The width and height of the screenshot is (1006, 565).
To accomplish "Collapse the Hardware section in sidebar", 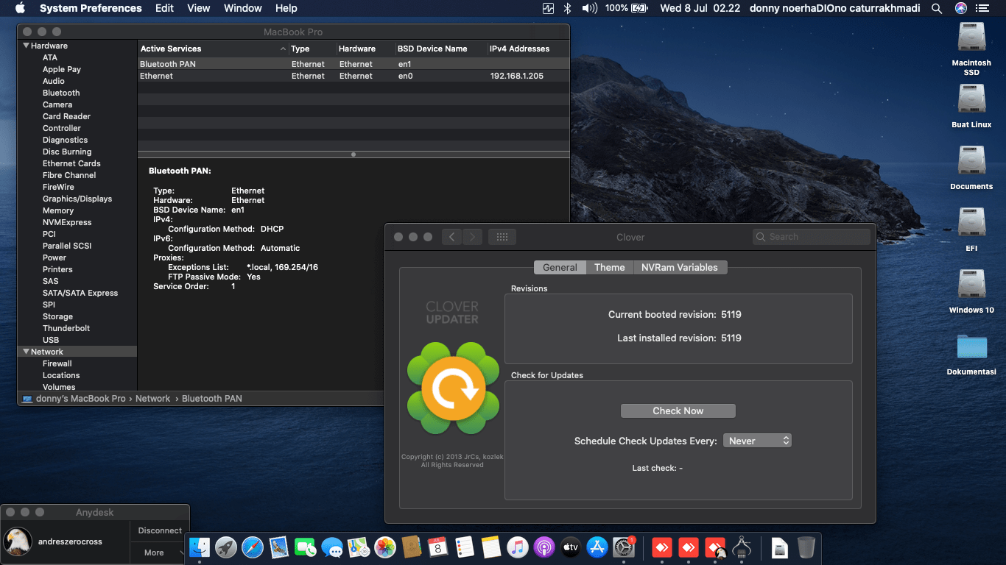I will [x=27, y=46].
